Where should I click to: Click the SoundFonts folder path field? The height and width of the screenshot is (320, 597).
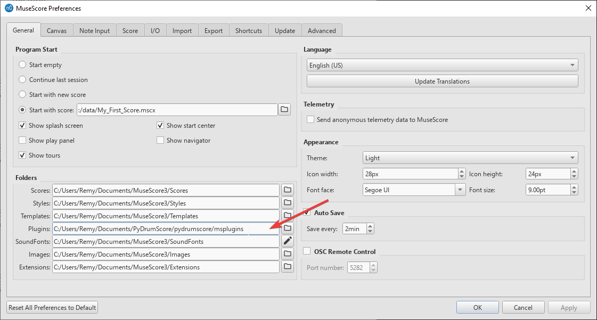coord(166,241)
